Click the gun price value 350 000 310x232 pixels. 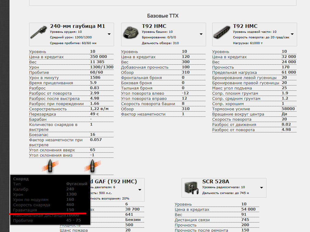(98, 56)
